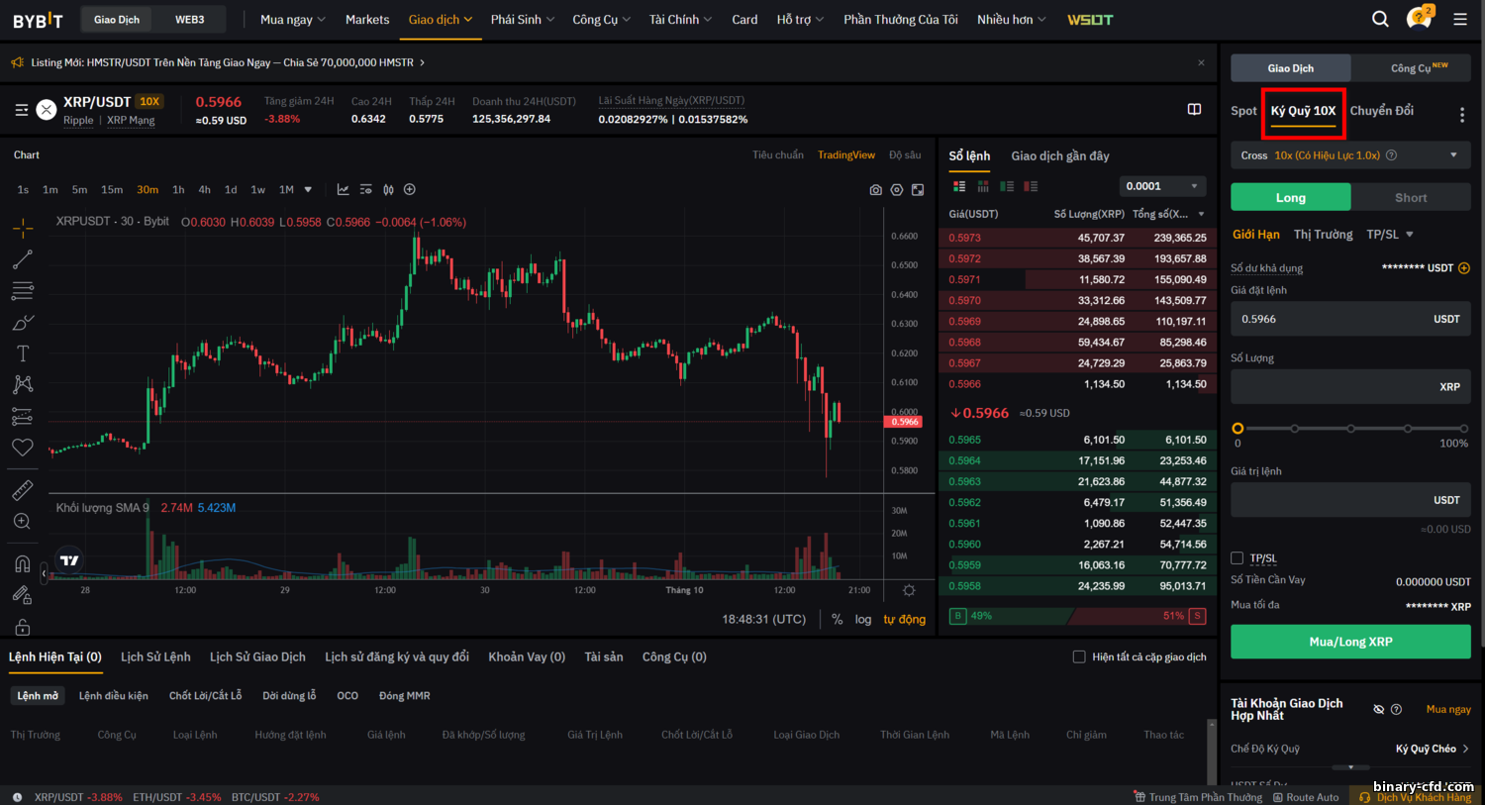Expand chart to fullscreen
1485x805 pixels.
coord(918,189)
